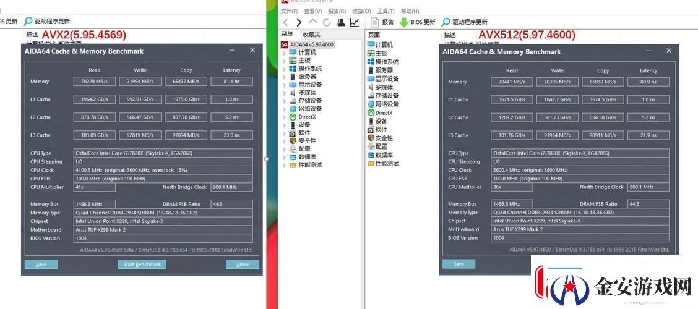Screen dimensions: 698x309
Task: Open the 多媒体 entry in the 页面 list
Action: tap(380, 87)
